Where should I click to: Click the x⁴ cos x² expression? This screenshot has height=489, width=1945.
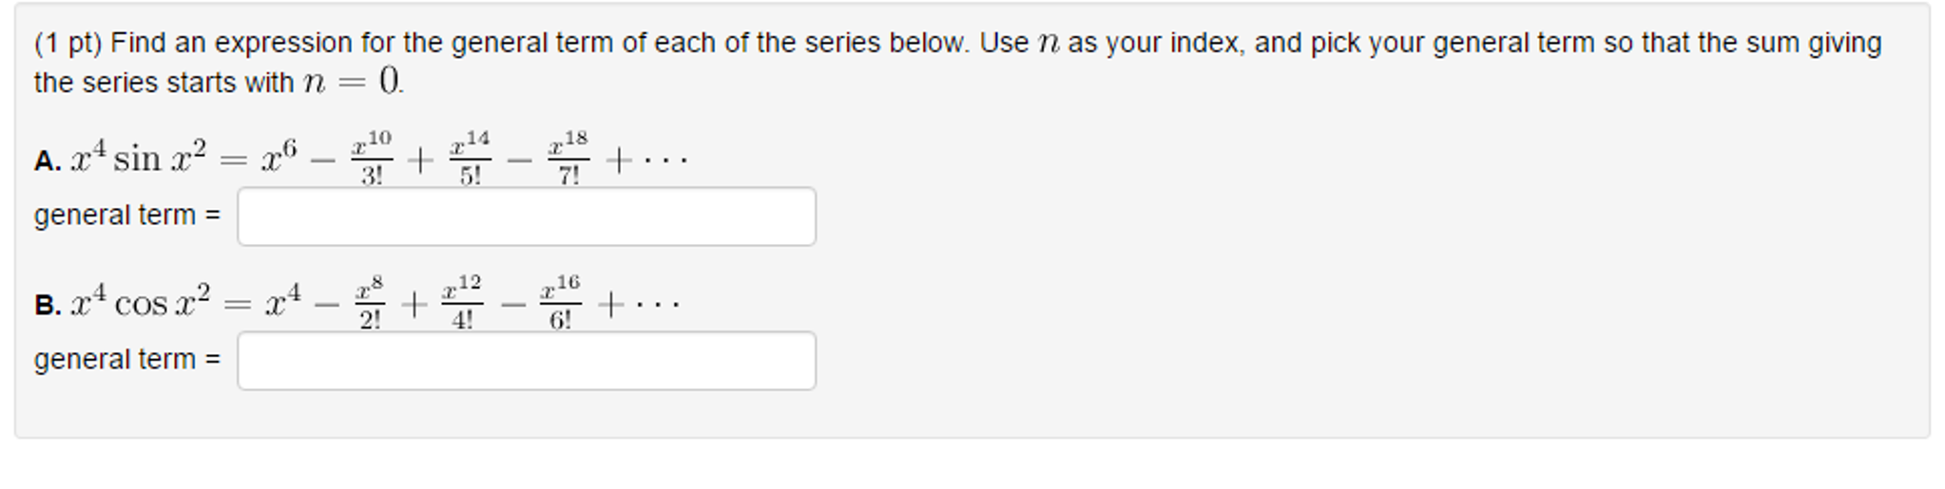click(x=140, y=301)
